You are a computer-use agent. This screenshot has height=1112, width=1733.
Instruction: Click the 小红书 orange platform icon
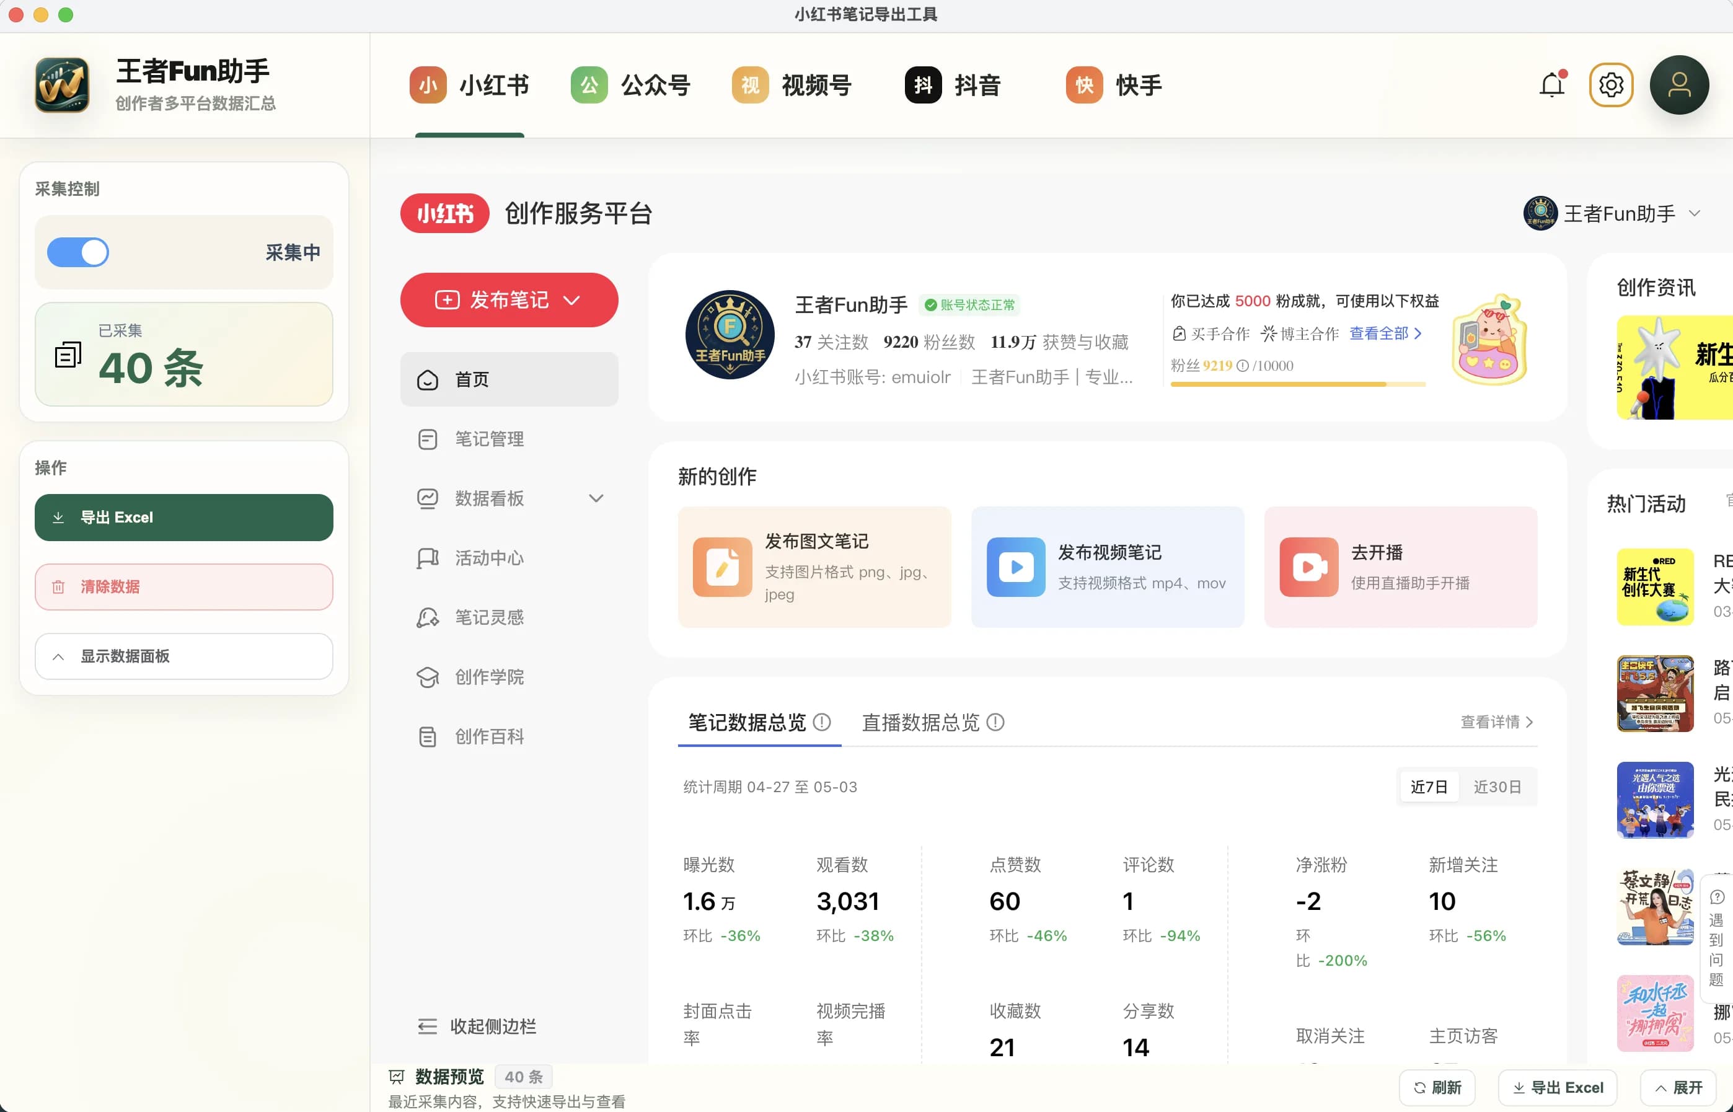[x=428, y=85]
